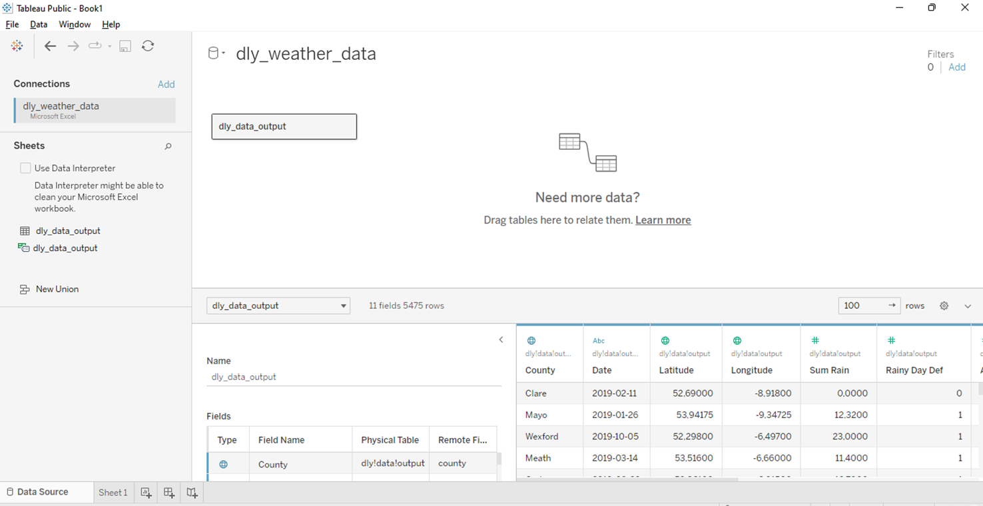Expand the view options chevron near rows
The image size is (983, 506).
[x=968, y=306]
